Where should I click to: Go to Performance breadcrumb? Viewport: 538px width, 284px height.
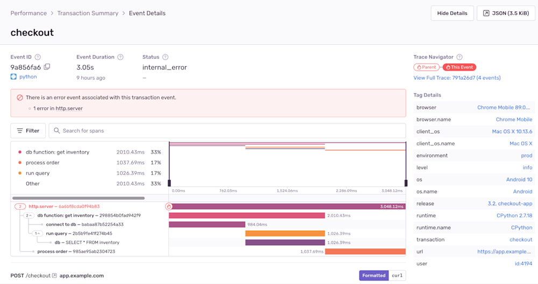point(29,13)
